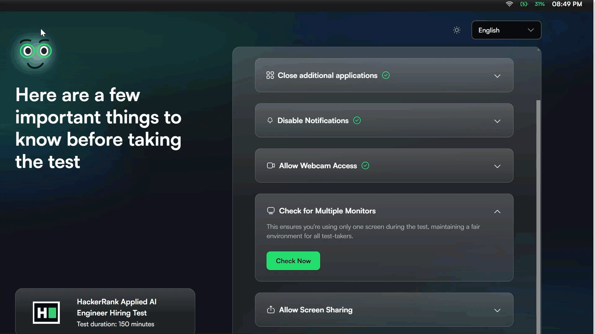Open the Disable Notifications panel

[x=497, y=121]
